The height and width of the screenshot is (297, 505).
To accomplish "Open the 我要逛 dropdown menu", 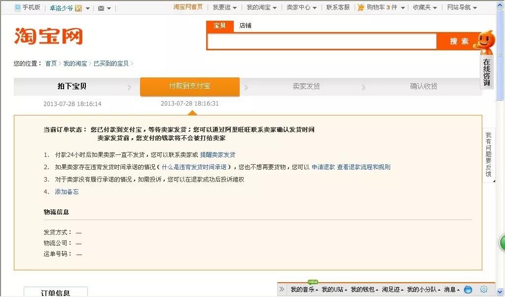I will pyautogui.click(x=225, y=7).
